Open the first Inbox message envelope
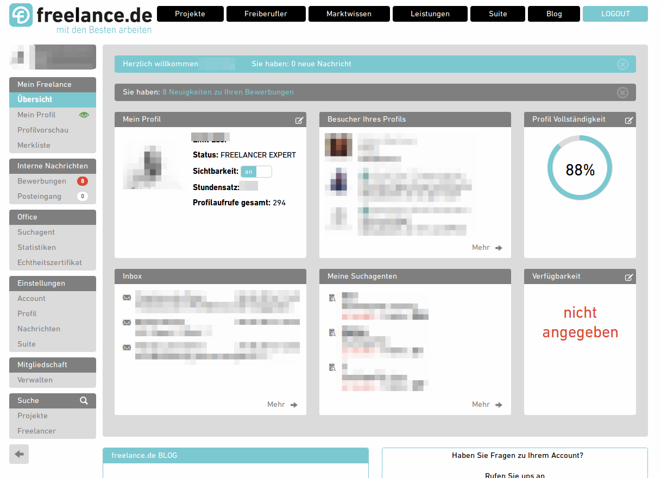The height and width of the screenshot is (478, 661). pyautogui.click(x=127, y=298)
